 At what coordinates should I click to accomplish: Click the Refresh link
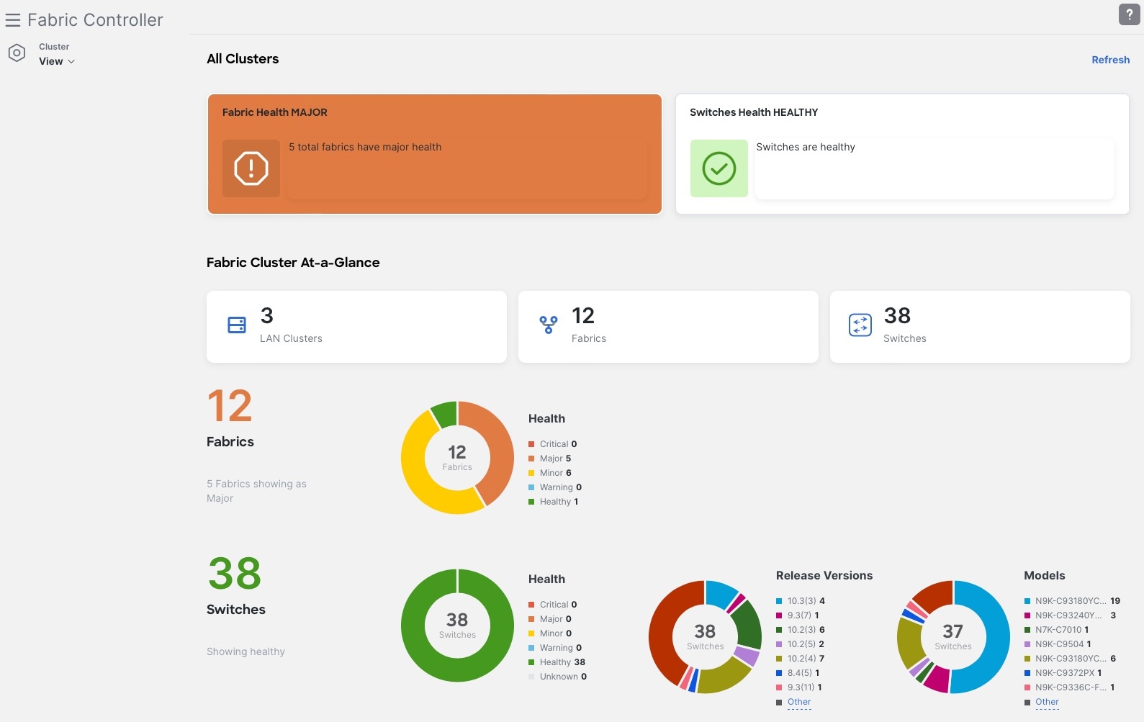point(1110,60)
